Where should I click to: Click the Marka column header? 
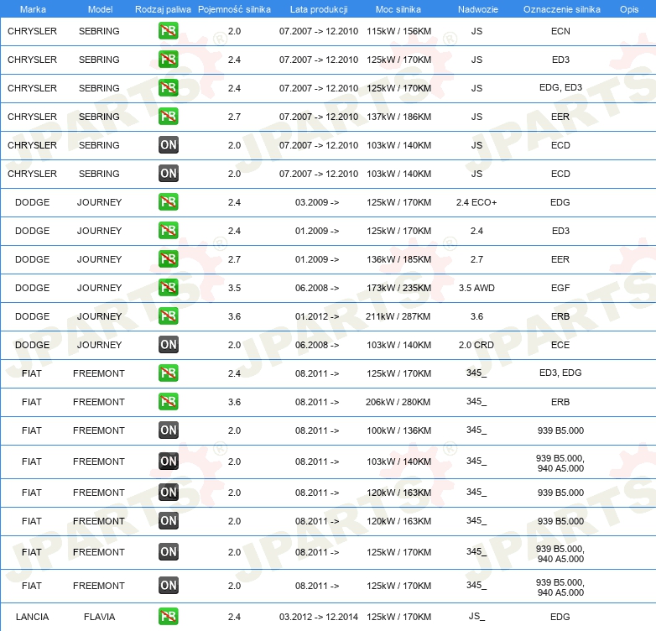pos(33,9)
